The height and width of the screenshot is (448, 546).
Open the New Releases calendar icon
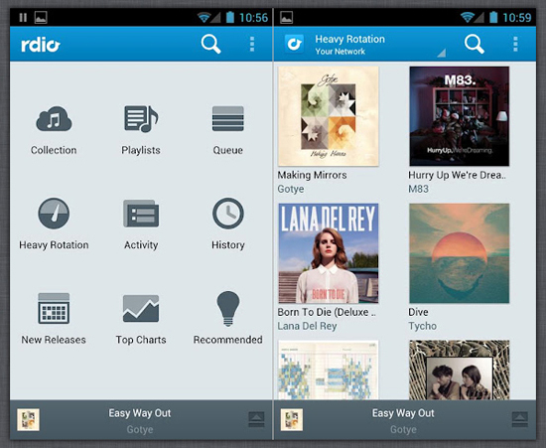[54, 308]
